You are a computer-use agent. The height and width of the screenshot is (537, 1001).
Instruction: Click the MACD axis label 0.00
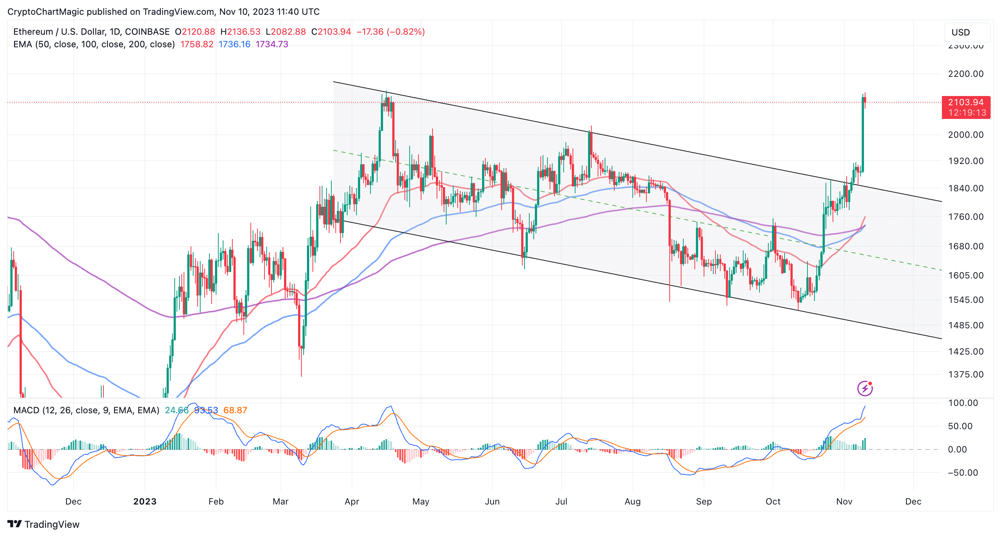pos(957,449)
